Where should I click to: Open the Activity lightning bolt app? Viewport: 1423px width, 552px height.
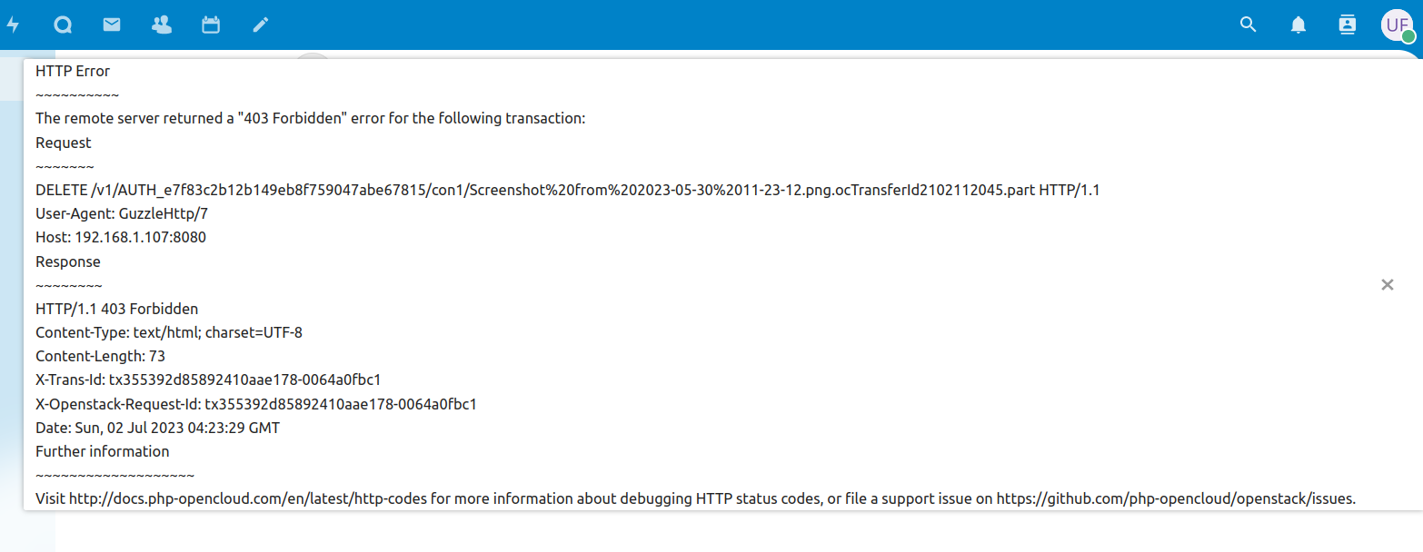13,25
